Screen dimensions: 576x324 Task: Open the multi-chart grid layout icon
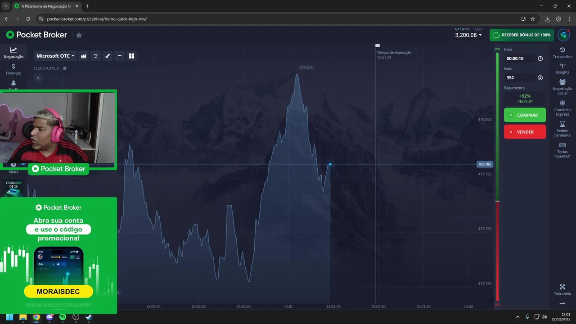click(131, 56)
